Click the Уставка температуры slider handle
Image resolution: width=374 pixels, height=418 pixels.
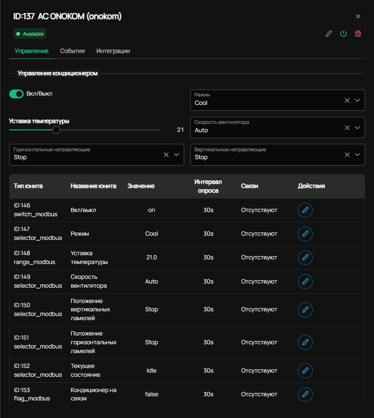[x=56, y=130]
